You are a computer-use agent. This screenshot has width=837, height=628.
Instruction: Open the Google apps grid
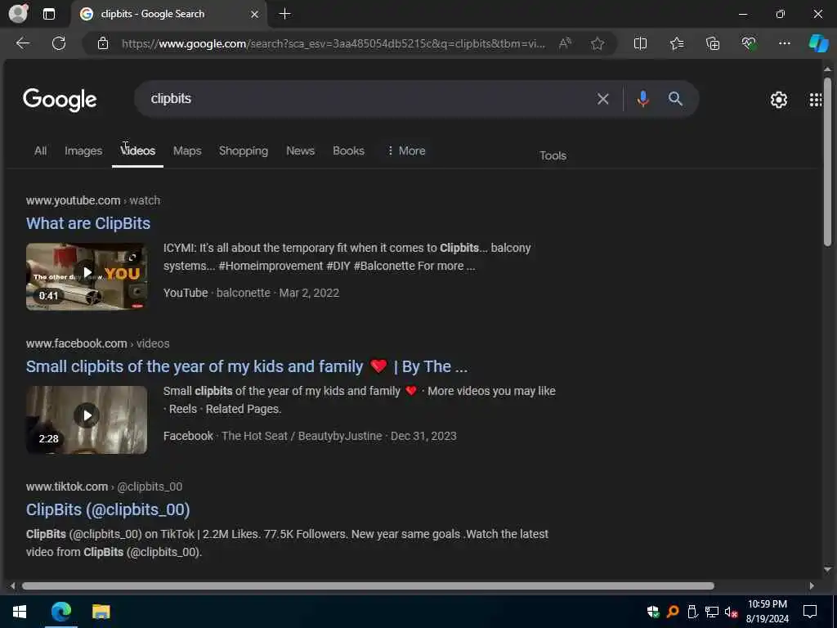815,99
